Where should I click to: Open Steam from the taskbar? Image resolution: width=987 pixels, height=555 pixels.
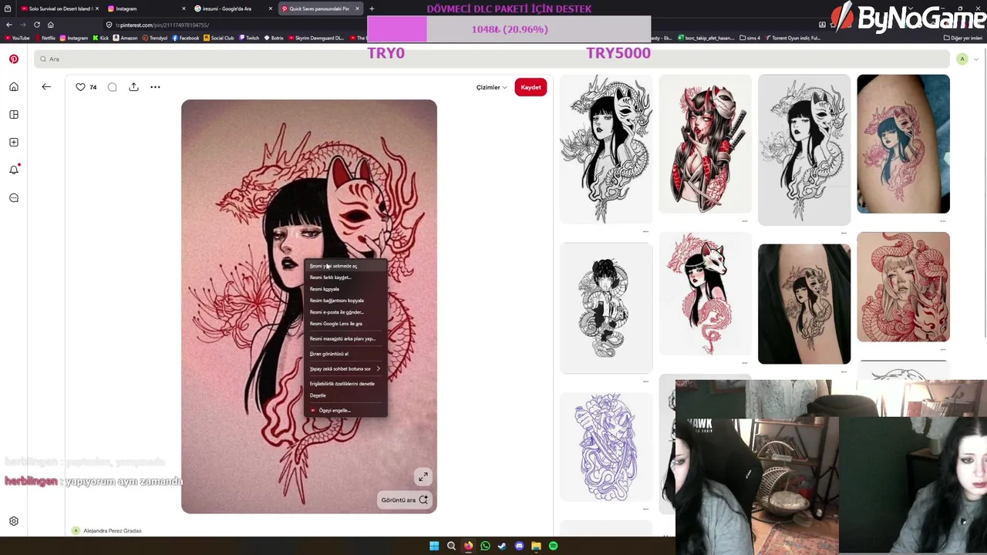(502, 546)
